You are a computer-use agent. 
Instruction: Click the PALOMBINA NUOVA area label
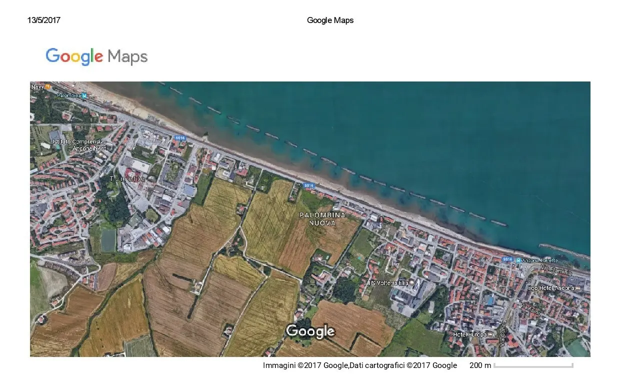(x=322, y=219)
